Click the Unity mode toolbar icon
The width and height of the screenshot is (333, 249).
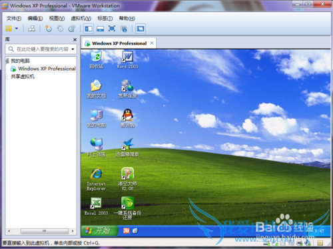(x=124, y=29)
